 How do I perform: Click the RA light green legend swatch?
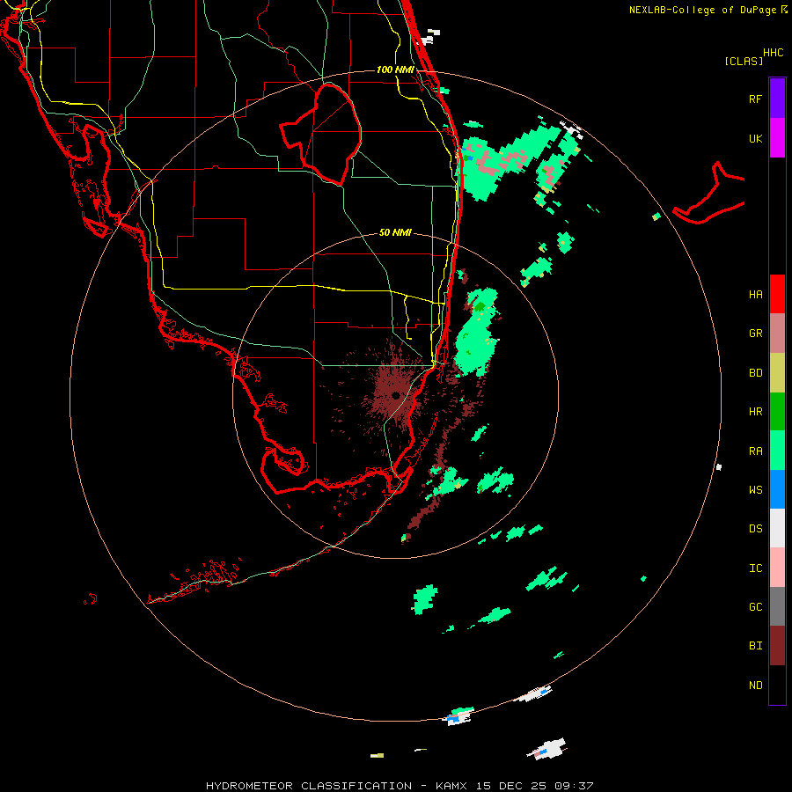tap(777, 451)
